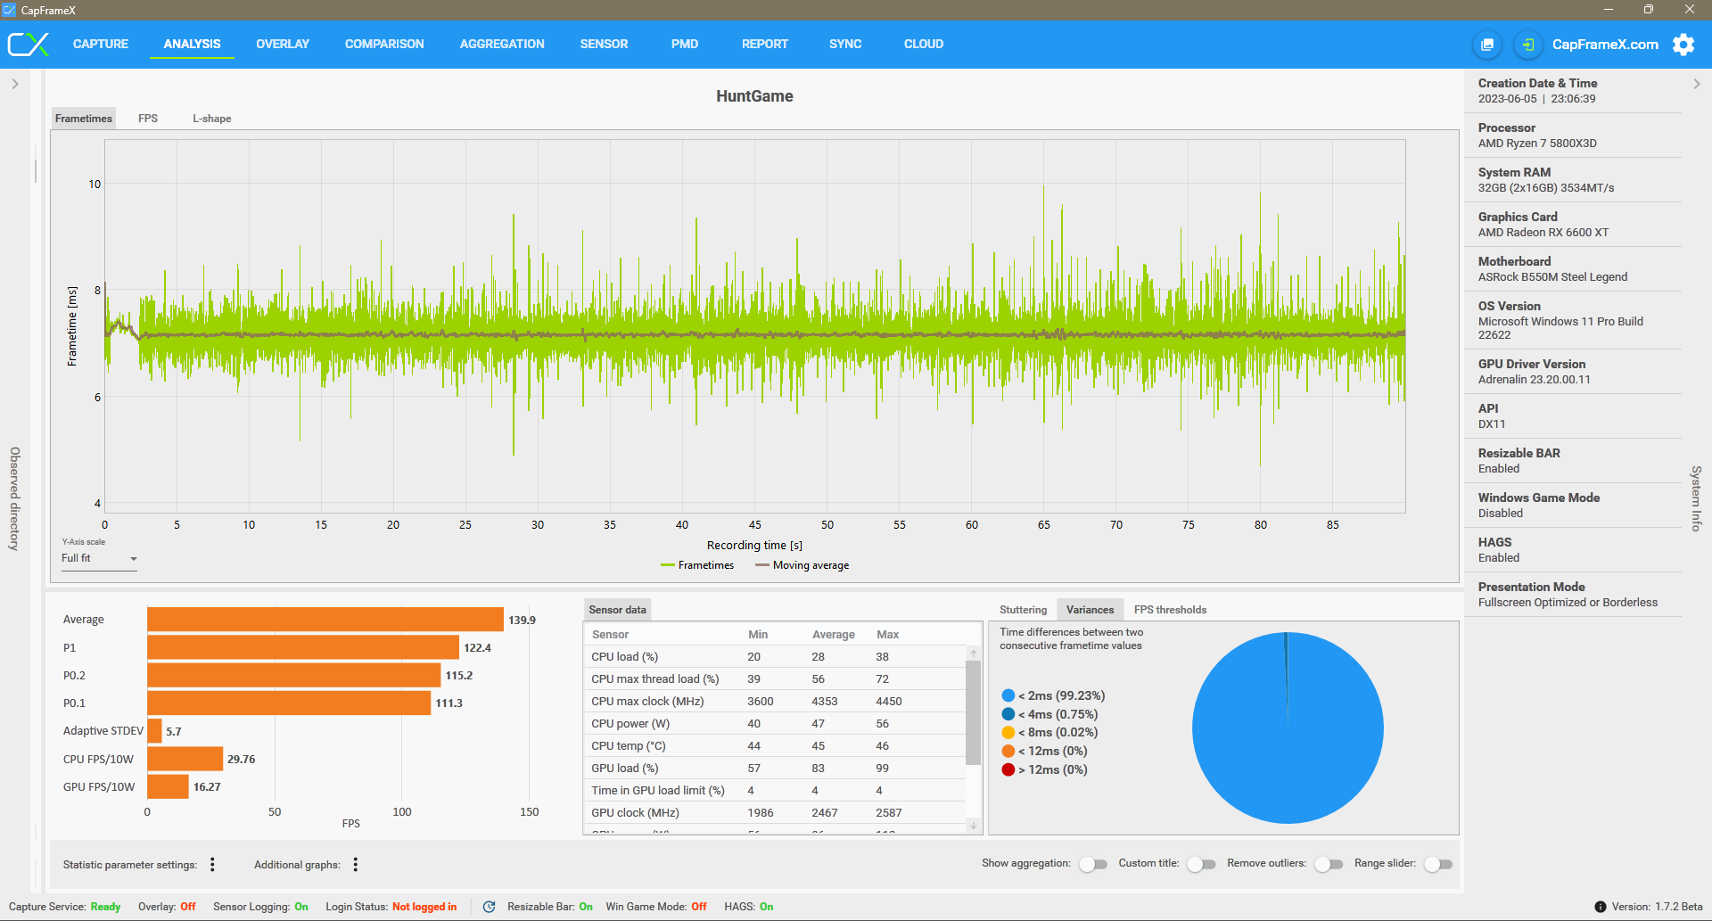Expand the Observed directory panel chevron

15,84
